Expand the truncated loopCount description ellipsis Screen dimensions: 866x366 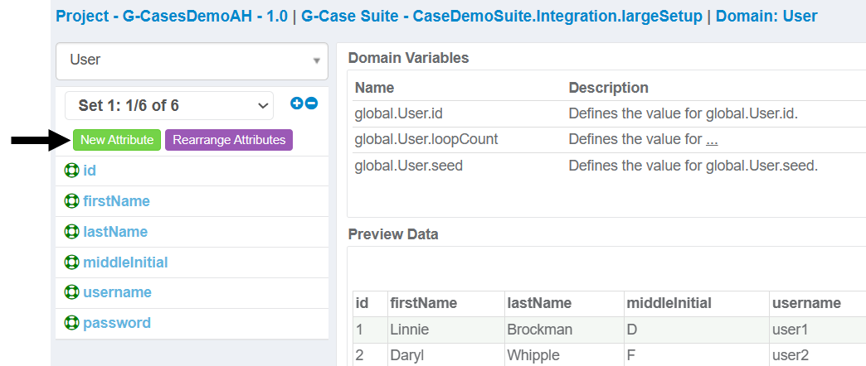712,140
